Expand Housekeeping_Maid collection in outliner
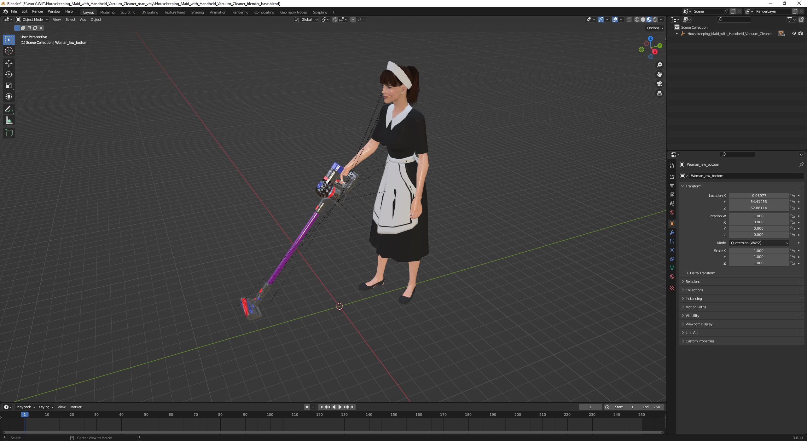807x441 pixels. [x=676, y=34]
